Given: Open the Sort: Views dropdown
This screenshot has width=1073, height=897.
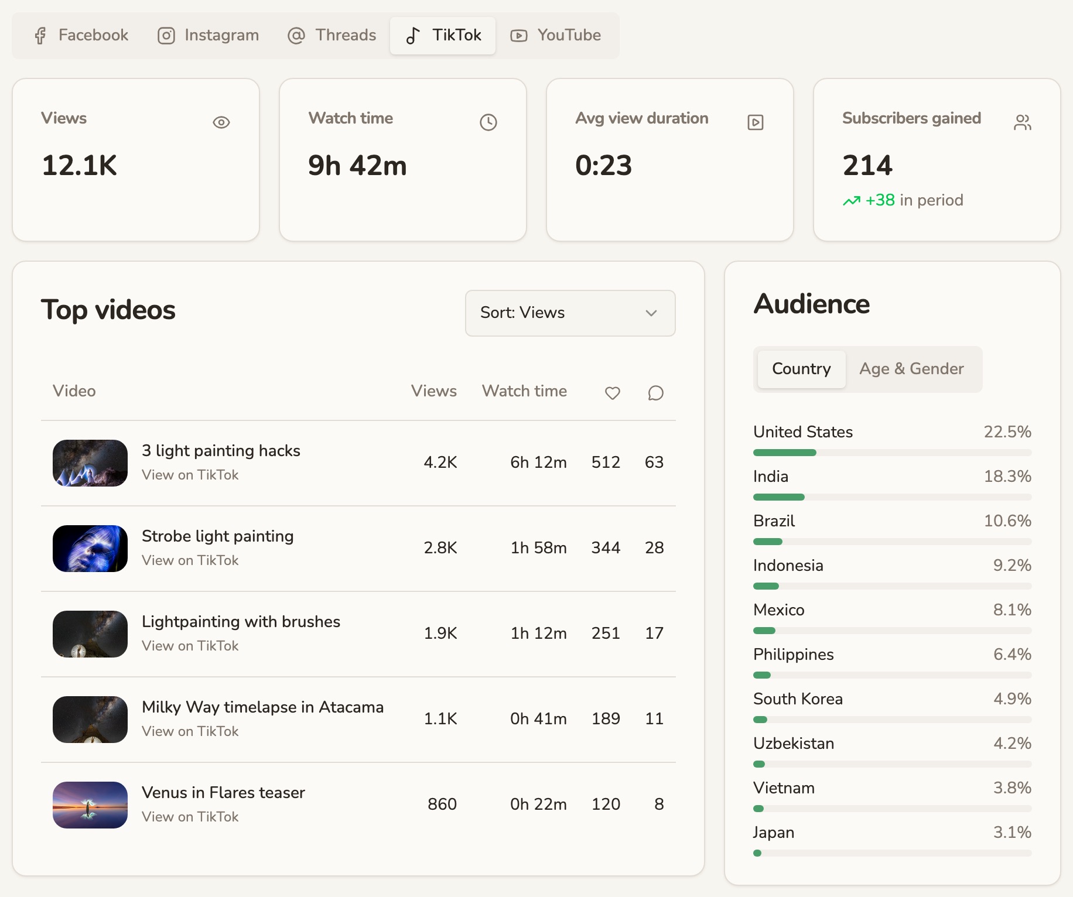Looking at the screenshot, I should click(x=570, y=313).
